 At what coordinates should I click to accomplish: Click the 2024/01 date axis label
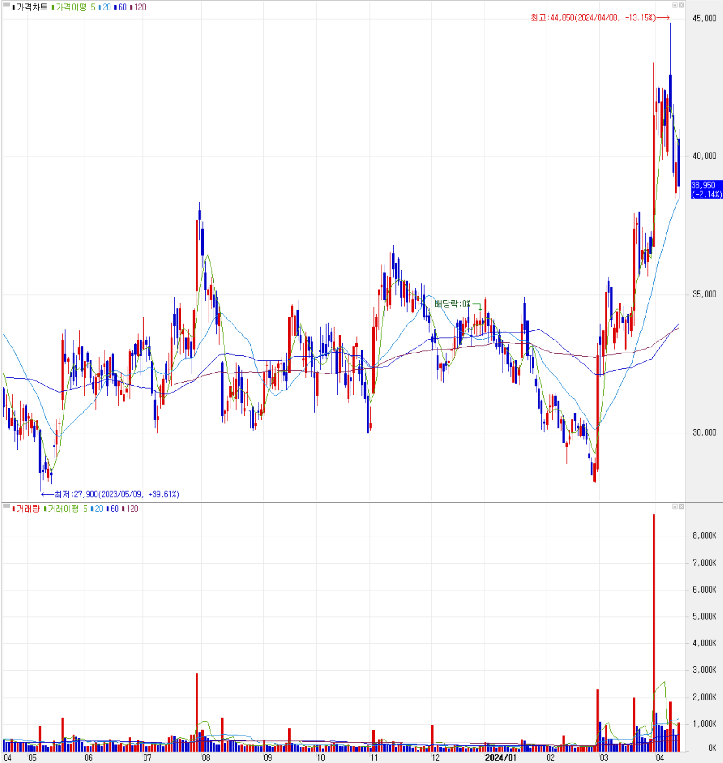(x=501, y=758)
